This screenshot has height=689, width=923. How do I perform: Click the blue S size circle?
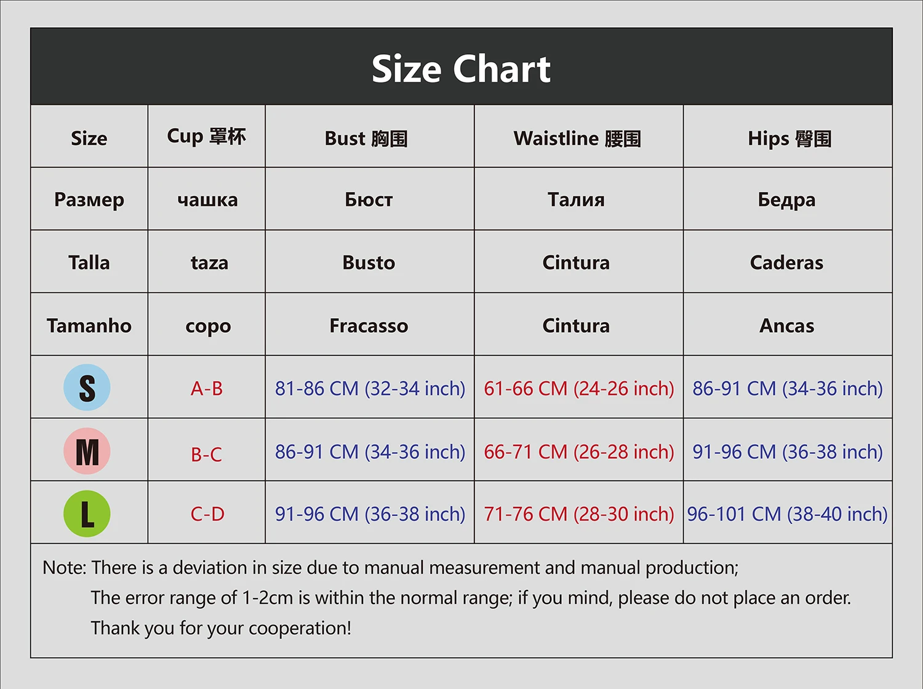[87, 388]
